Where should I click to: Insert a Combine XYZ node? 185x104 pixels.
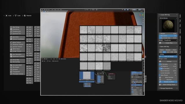[x=17, y=31]
